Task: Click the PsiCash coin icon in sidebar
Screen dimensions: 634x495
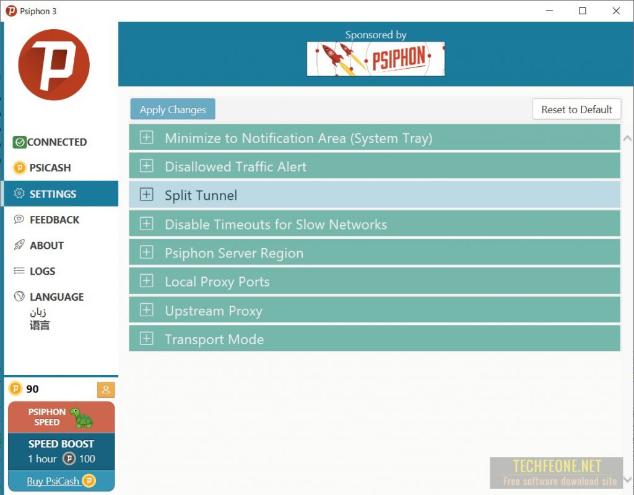Action: (19, 168)
